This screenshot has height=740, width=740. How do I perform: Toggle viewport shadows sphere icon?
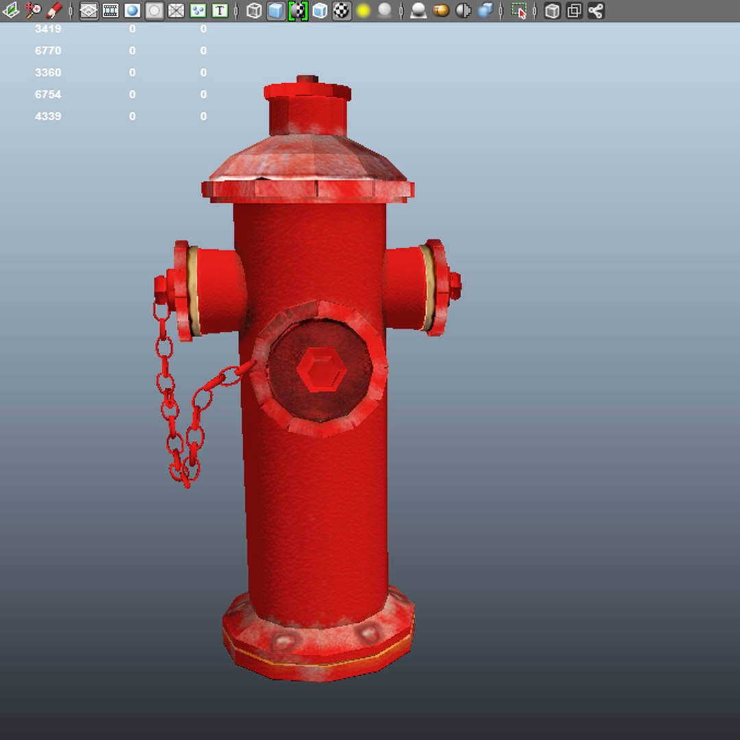pos(385,10)
